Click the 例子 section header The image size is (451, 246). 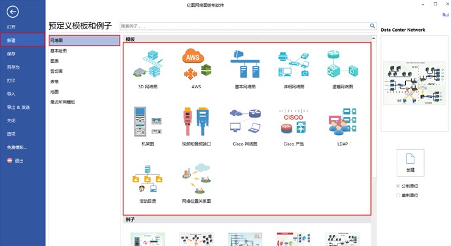click(247, 219)
